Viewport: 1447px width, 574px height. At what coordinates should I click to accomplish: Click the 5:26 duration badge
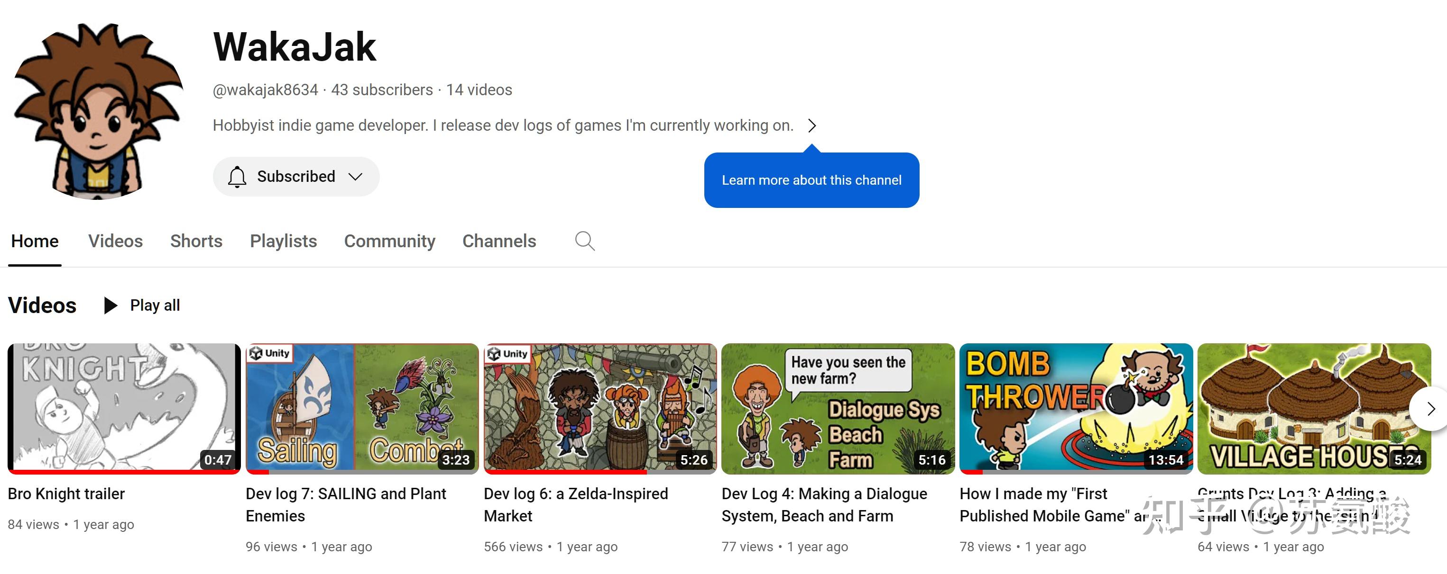click(694, 460)
